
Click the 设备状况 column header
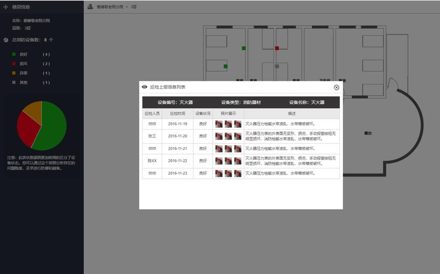(203, 114)
